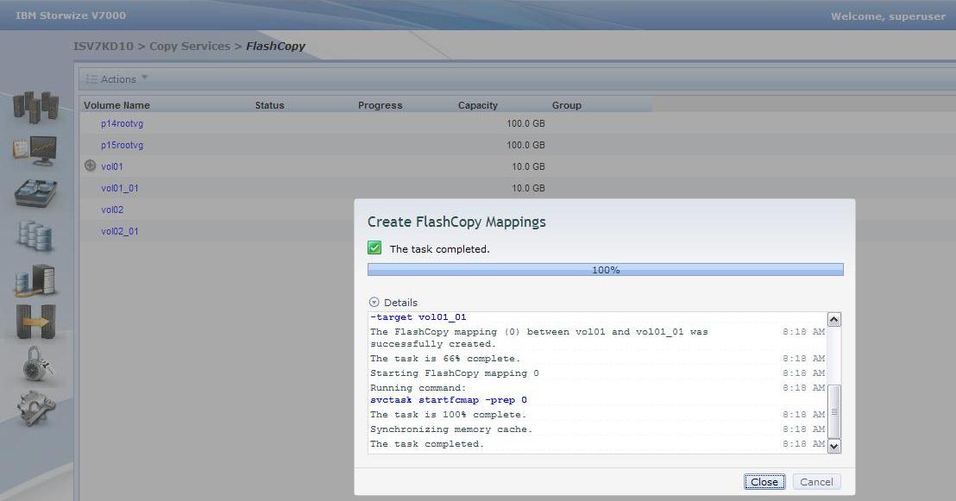Viewport: 956px width, 501px height.
Task: Click the details log scrollbar thumb
Action: coord(834,411)
